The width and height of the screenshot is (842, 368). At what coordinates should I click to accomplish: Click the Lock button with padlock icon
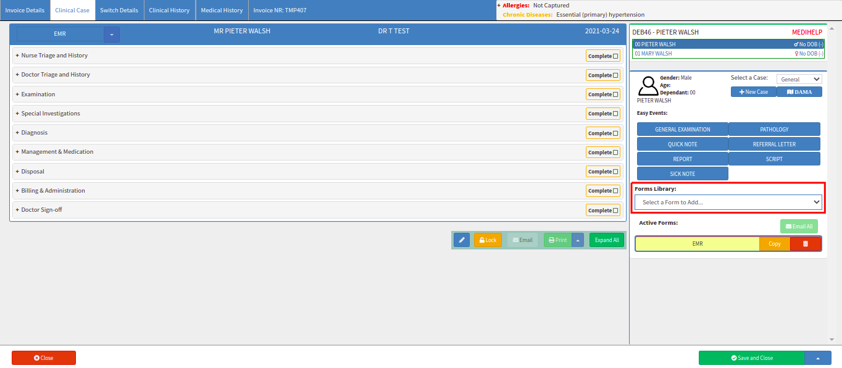[488, 240]
